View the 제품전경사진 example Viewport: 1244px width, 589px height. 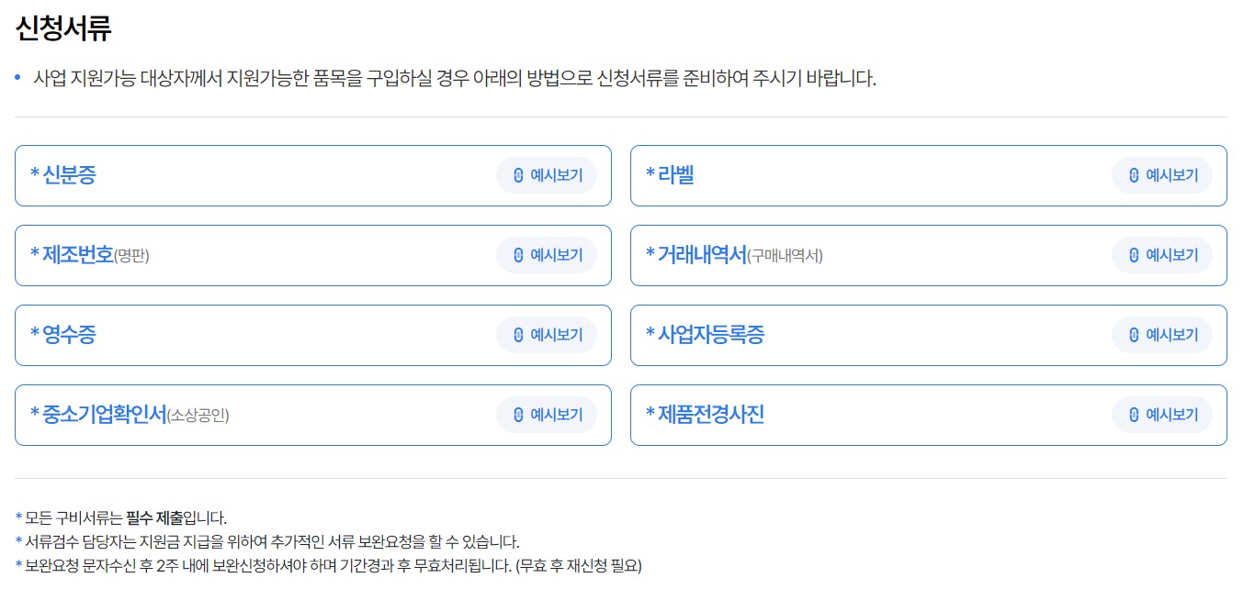(1163, 414)
